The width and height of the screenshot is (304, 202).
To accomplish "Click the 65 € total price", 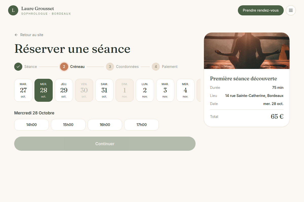I will click(277, 116).
